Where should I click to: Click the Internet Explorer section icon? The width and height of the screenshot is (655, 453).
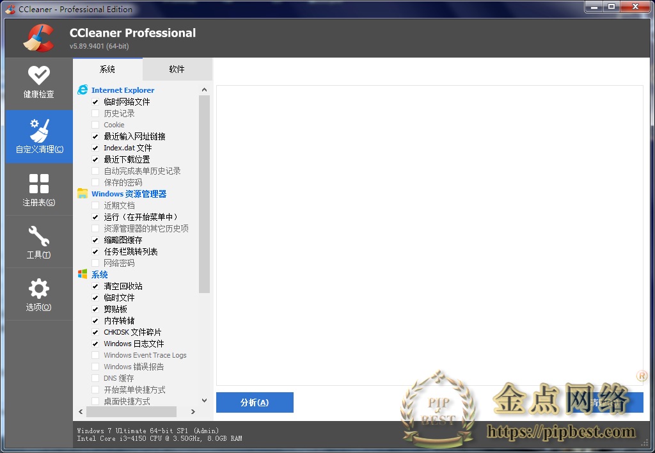click(83, 90)
